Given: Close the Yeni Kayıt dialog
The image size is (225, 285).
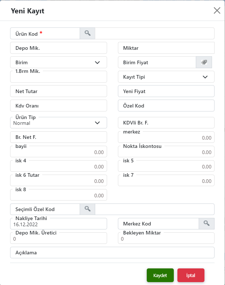Looking at the screenshot, I should pos(217,10).
